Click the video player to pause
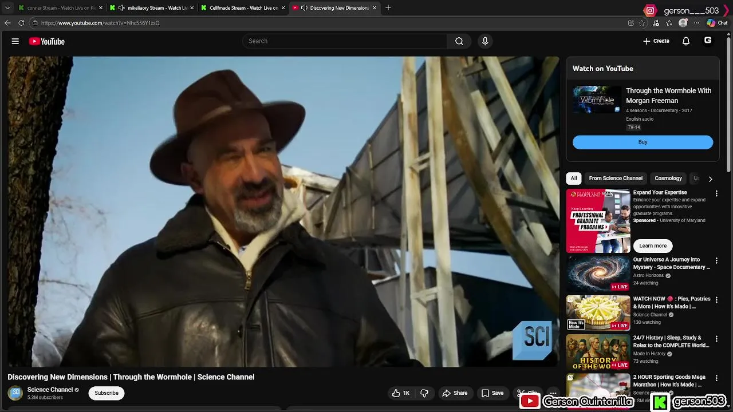Screen dimensions: 733x412 point(283,211)
